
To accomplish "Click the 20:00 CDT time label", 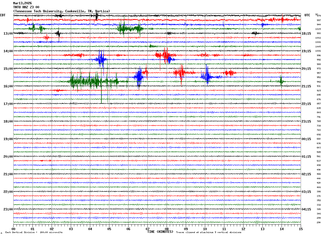I will 8,157.
